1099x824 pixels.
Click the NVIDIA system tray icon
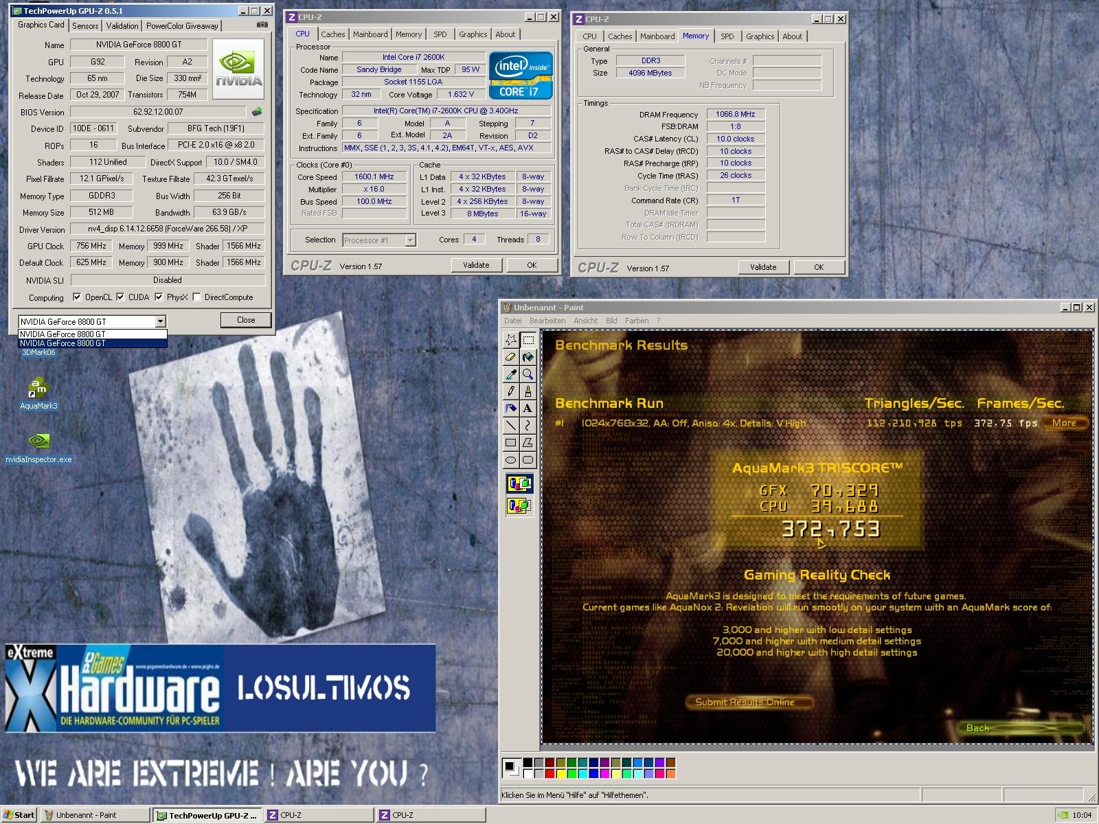click(1061, 815)
